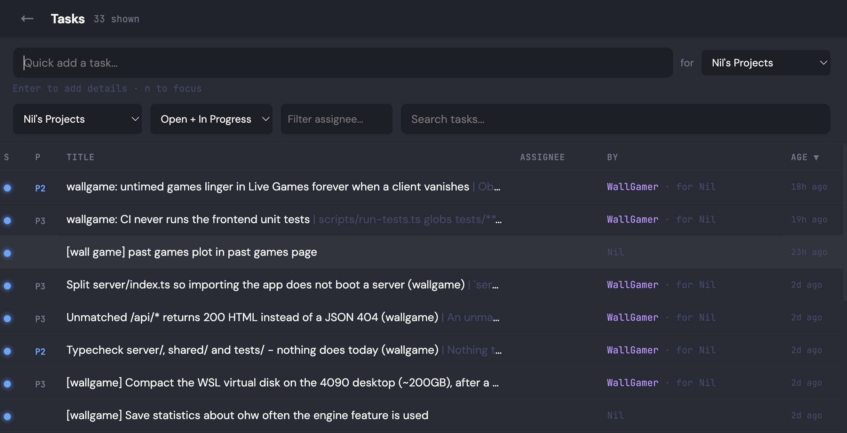Image resolution: width=847 pixels, height=433 pixels.
Task: Open the Open + In Progress status dropdown
Action: [211, 119]
